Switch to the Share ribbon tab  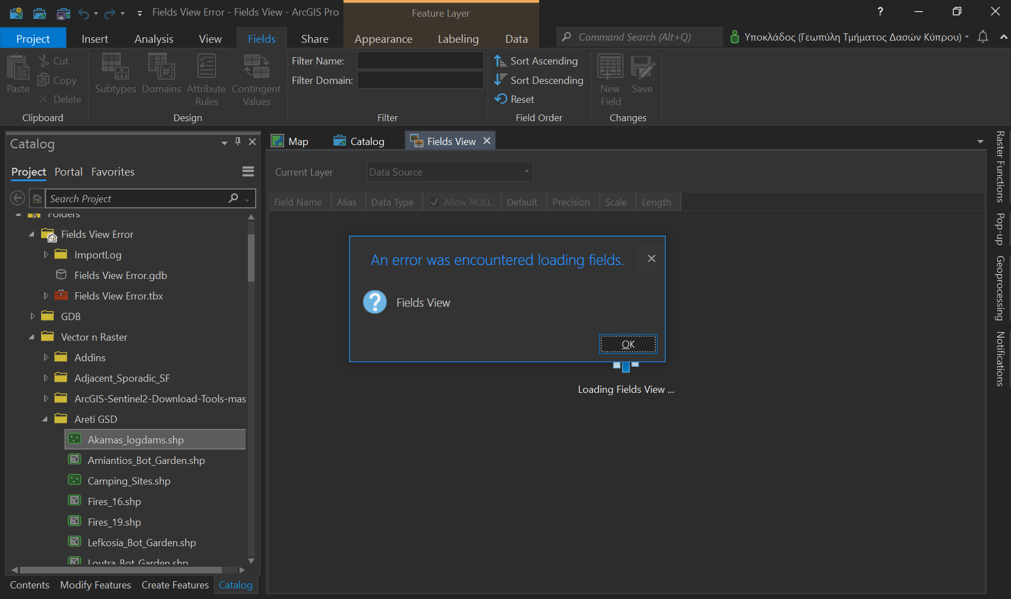tap(315, 38)
